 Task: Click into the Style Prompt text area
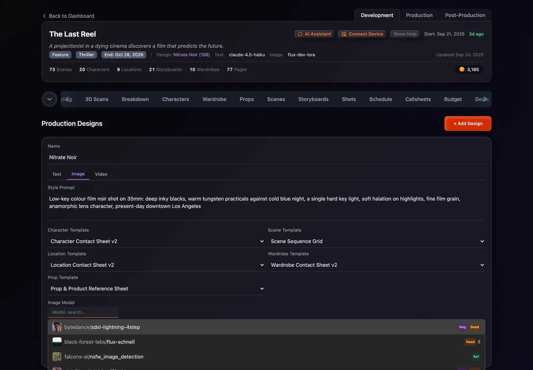tap(266, 206)
